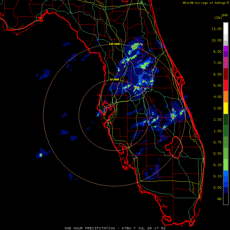This screenshot has width=230, height=230.
Task: Click the bright red 5.00 inch legend swatch
Action: click(x=226, y=85)
